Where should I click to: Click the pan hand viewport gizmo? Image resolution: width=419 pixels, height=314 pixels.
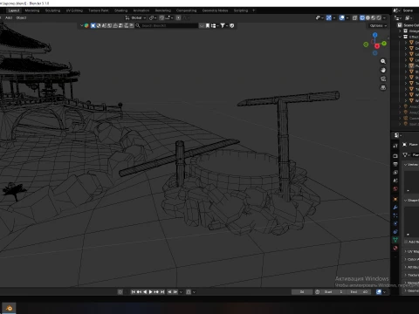pyautogui.click(x=383, y=70)
